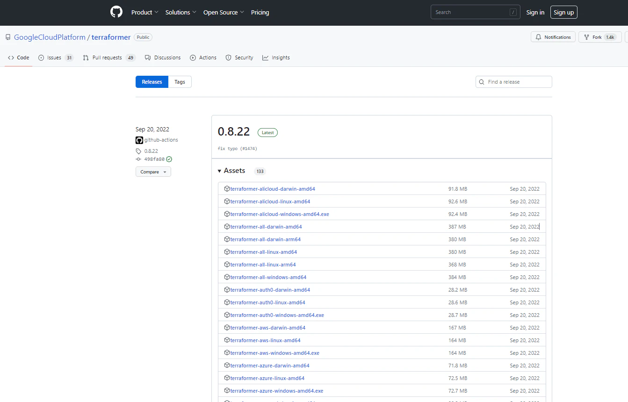Click the Sign up button
The image size is (628, 402).
point(564,13)
